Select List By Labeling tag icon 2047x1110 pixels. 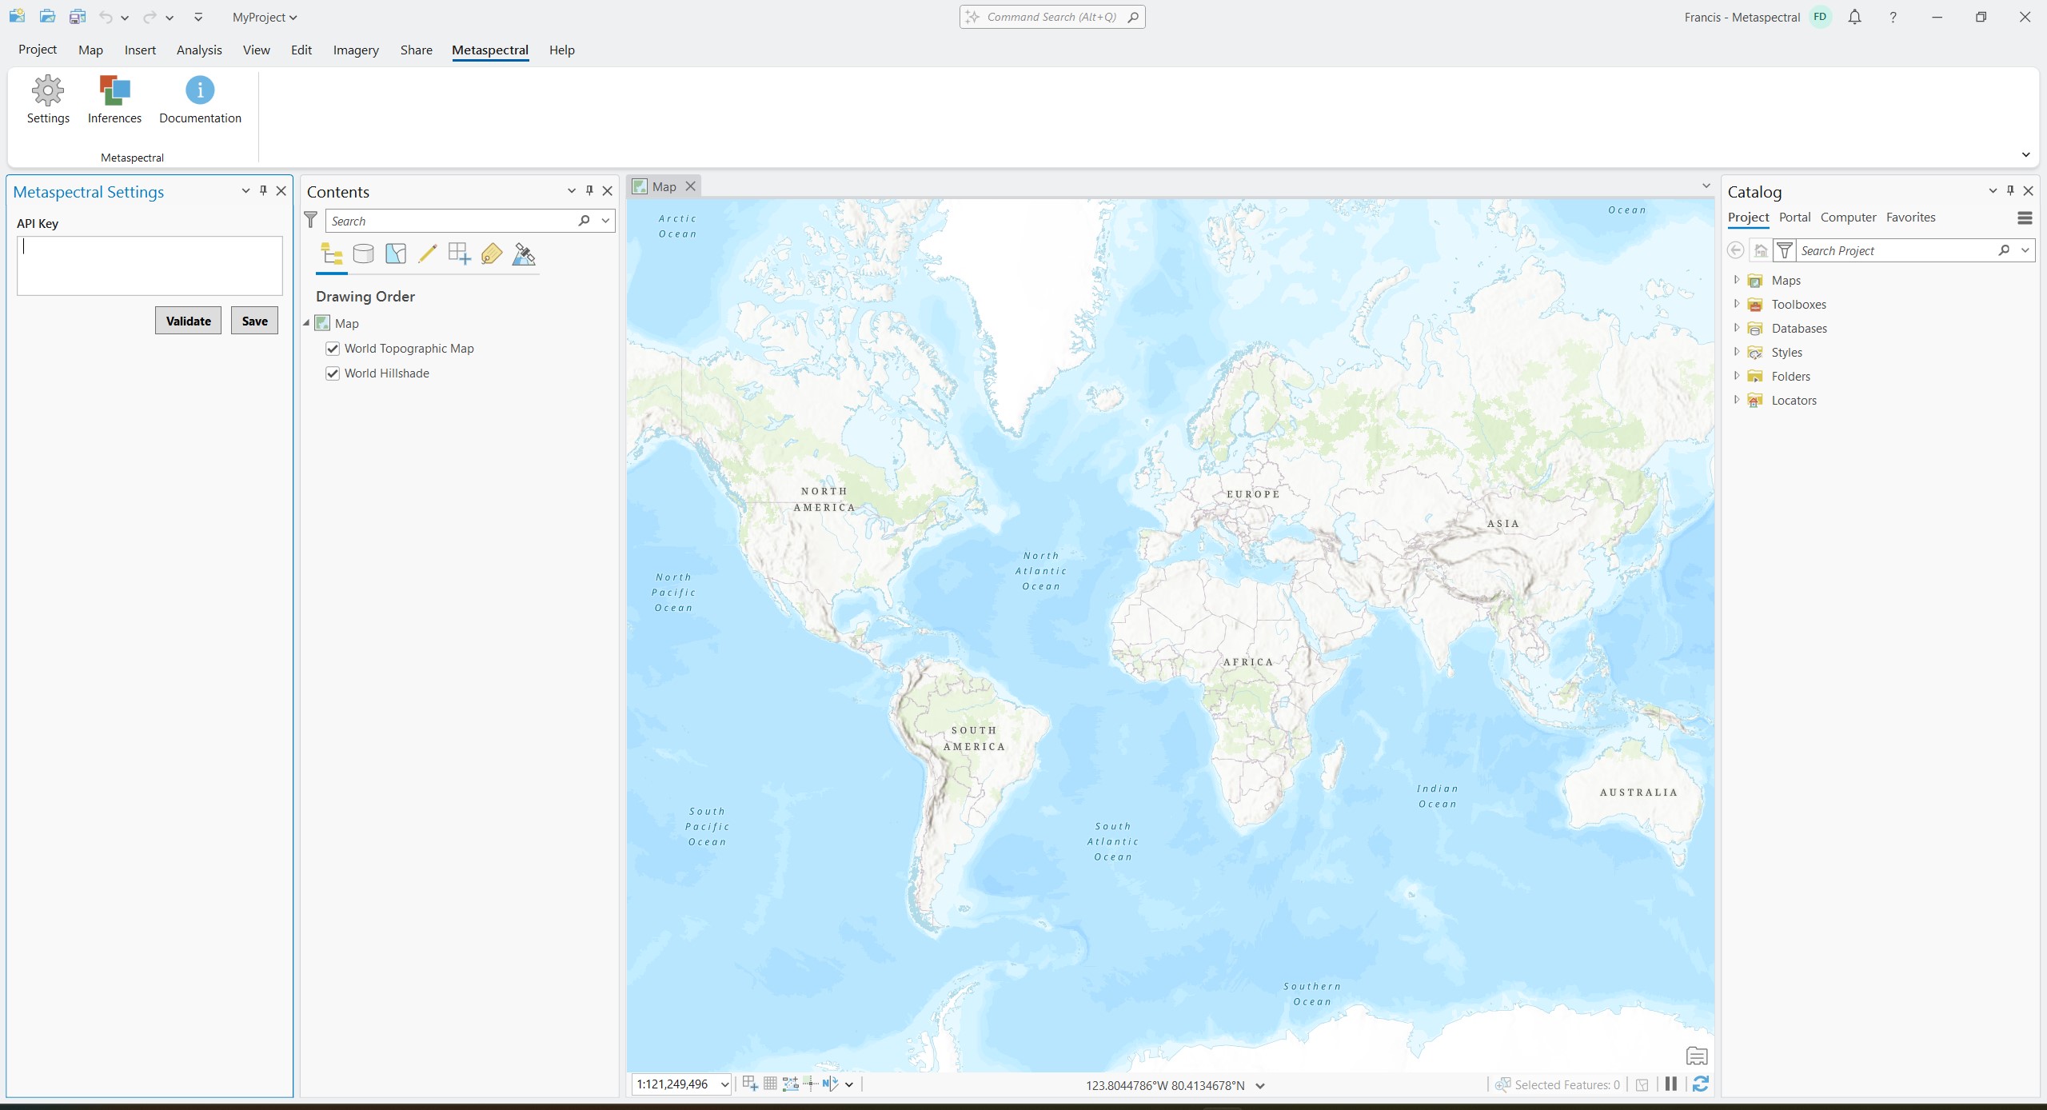(x=491, y=254)
